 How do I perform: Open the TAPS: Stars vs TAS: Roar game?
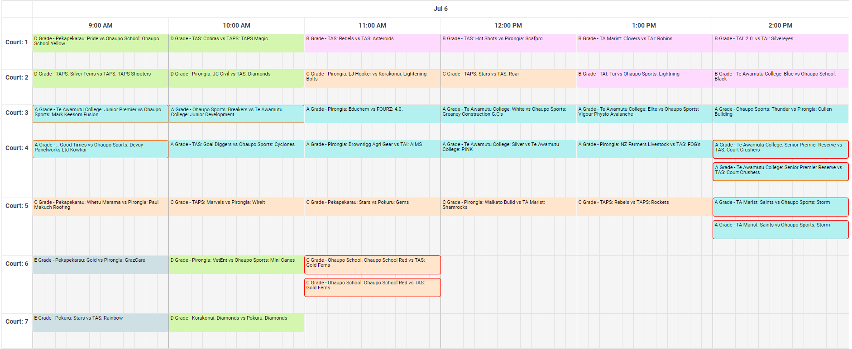(508, 78)
